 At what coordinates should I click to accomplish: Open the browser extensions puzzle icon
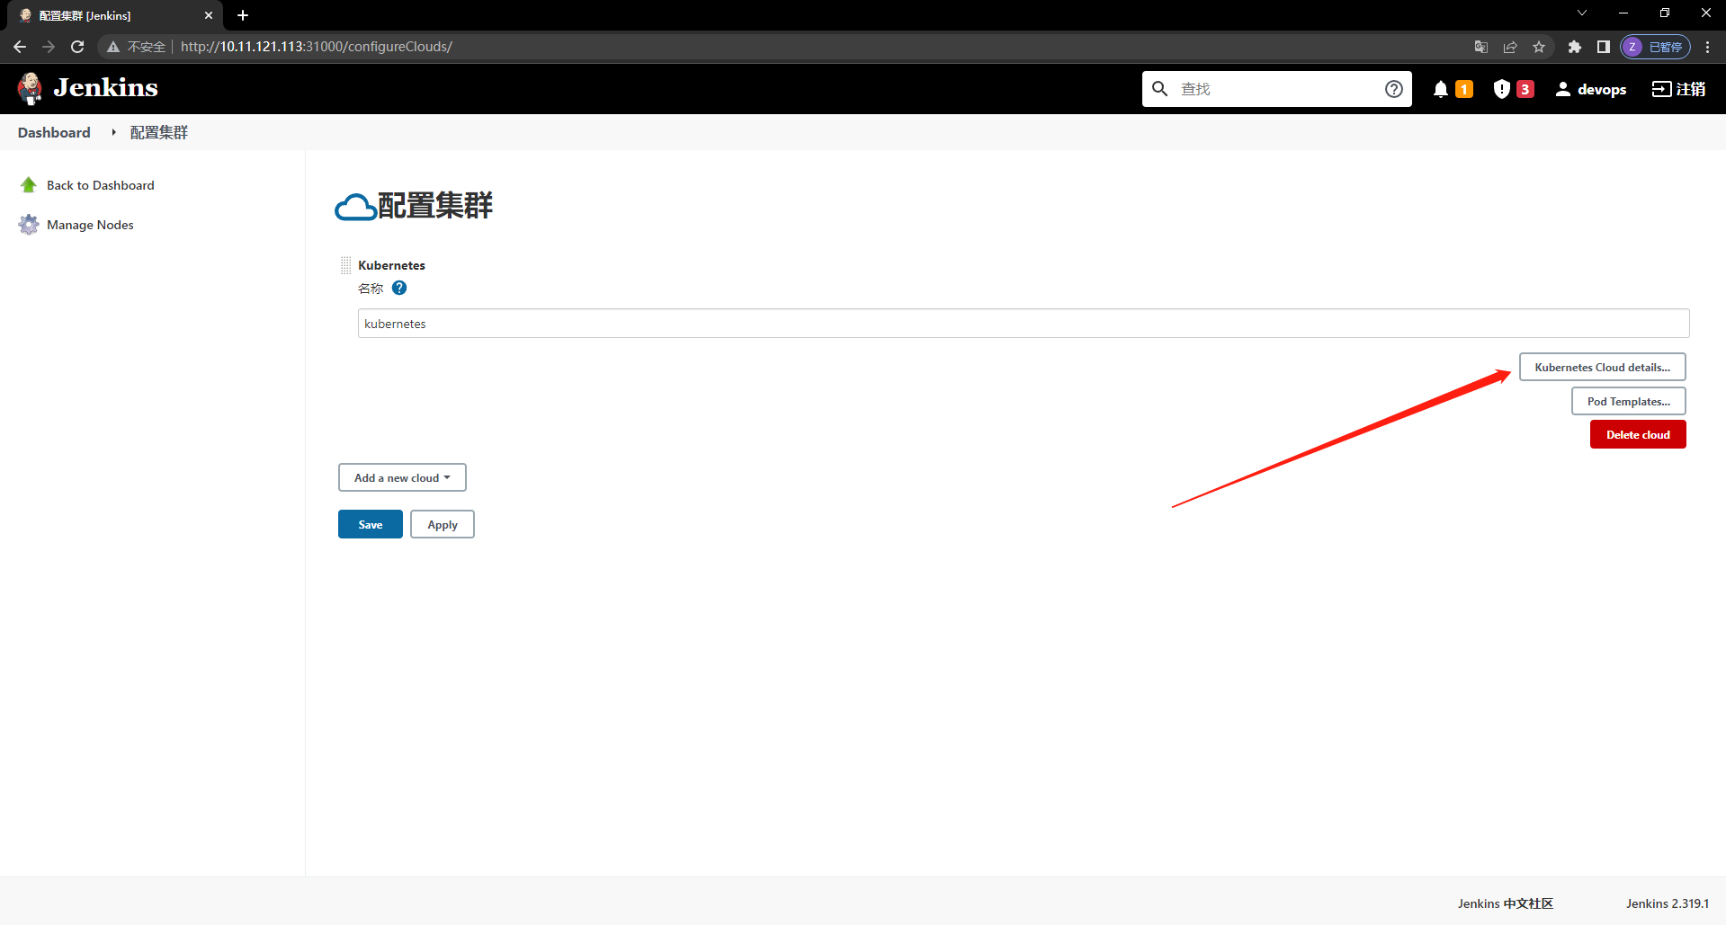tap(1574, 47)
